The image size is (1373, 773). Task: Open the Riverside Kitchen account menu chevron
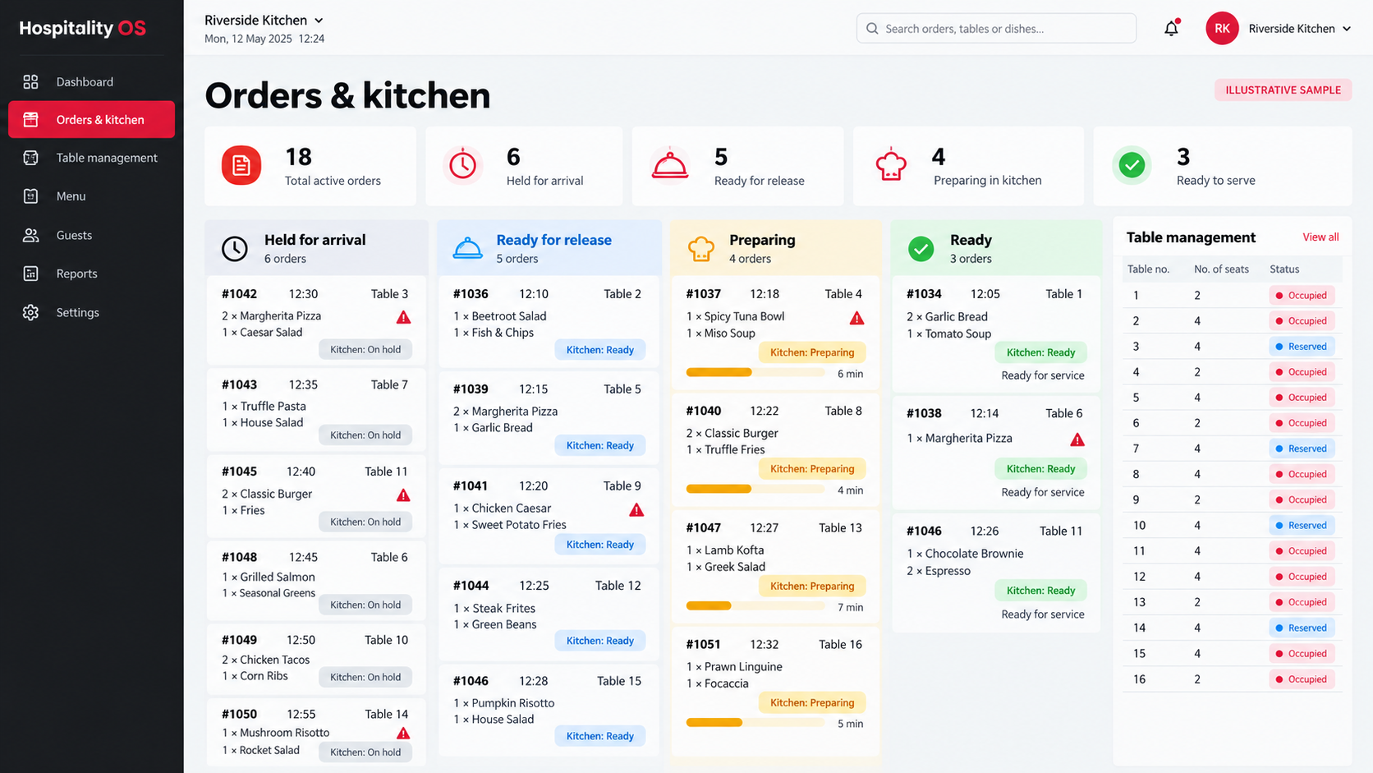pyautogui.click(x=1347, y=29)
